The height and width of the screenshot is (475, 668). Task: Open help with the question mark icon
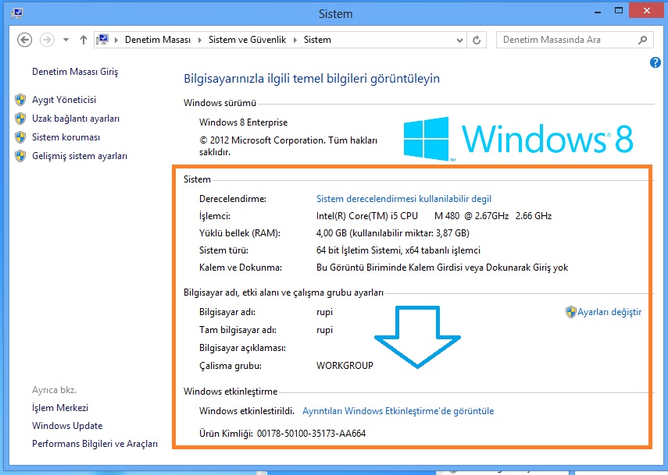(x=655, y=63)
